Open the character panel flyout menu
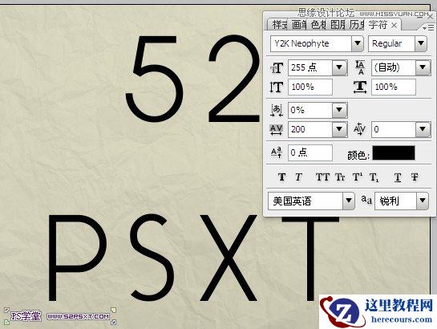437x329 pixels. [428, 27]
